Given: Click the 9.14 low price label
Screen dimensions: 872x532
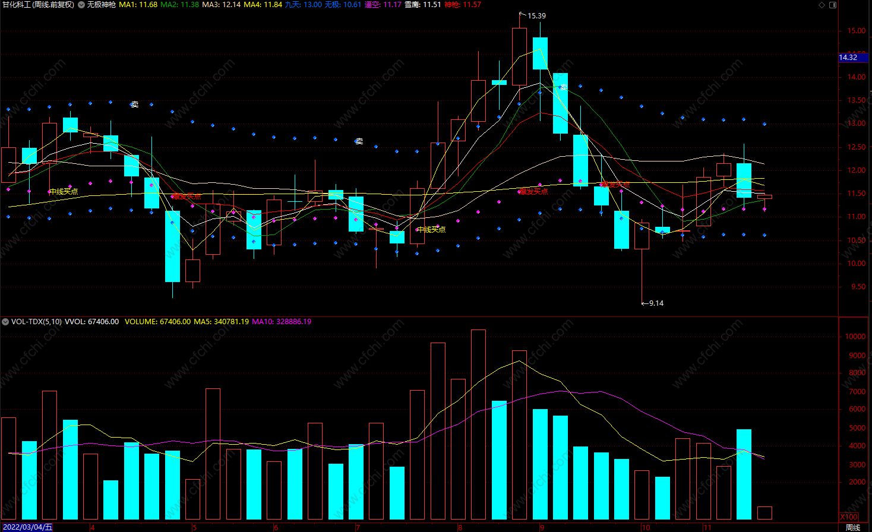Looking at the screenshot, I should point(656,303).
